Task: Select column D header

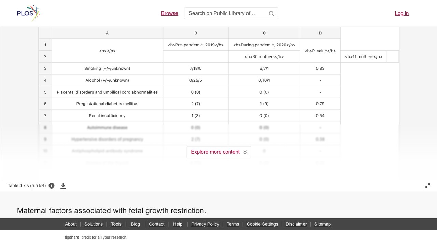Action: [x=320, y=33]
